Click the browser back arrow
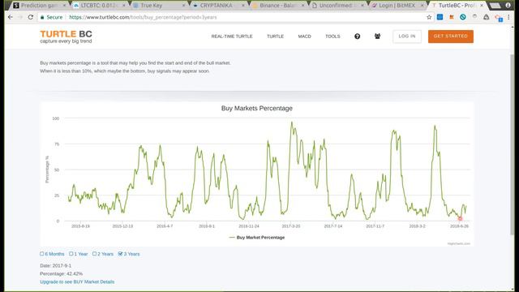Image resolution: width=519 pixels, height=292 pixels. 11,17
